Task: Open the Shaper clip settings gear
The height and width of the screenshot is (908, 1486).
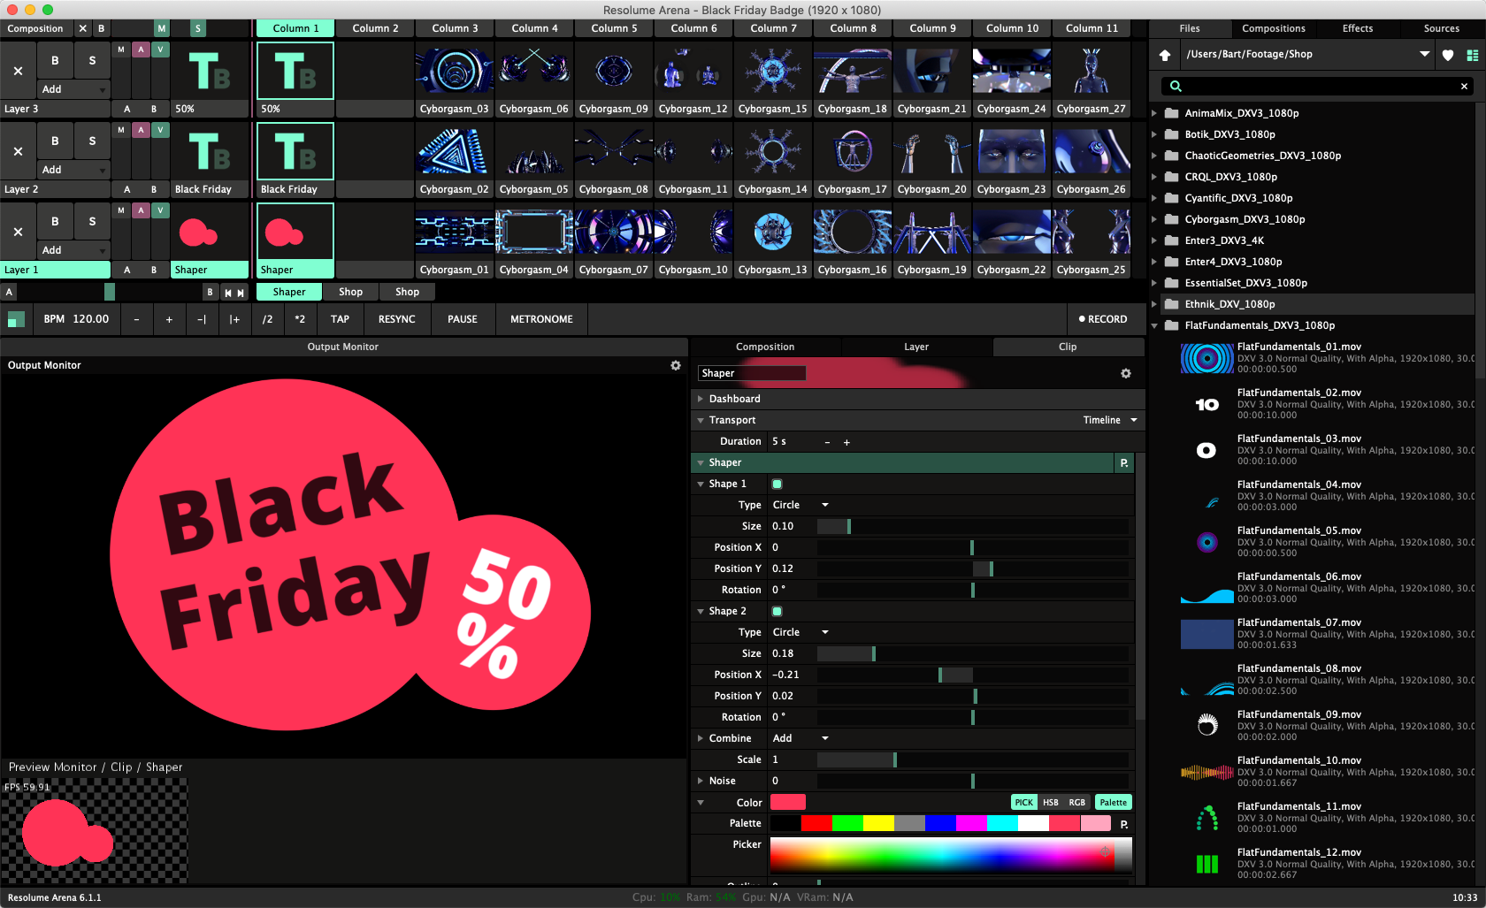Action: (1126, 373)
